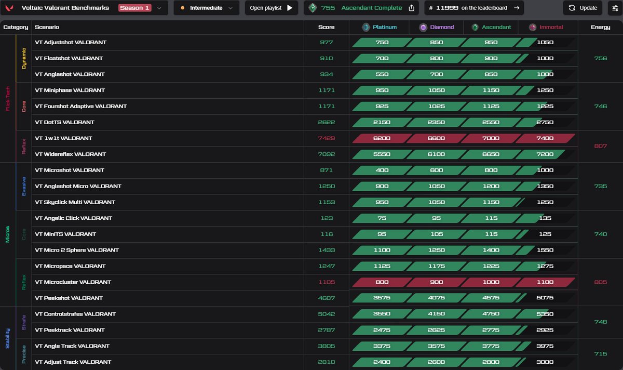
Task: Click the Diamond column header
Action: (x=442, y=27)
